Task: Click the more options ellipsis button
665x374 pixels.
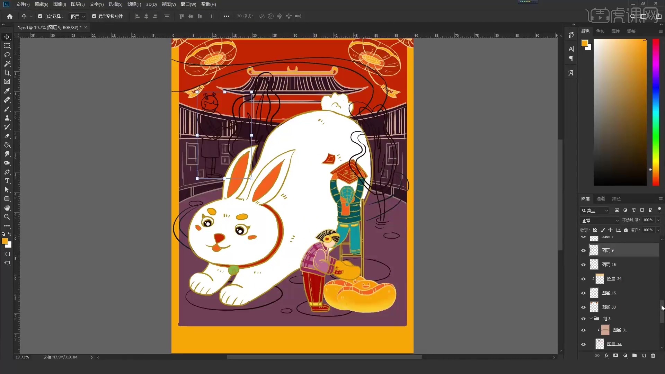Action: pyautogui.click(x=226, y=16)
